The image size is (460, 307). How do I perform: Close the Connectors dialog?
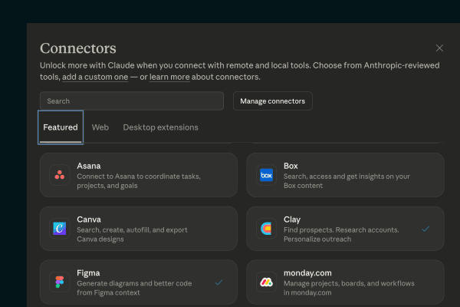pyautogui.click(x=439, y=48)
